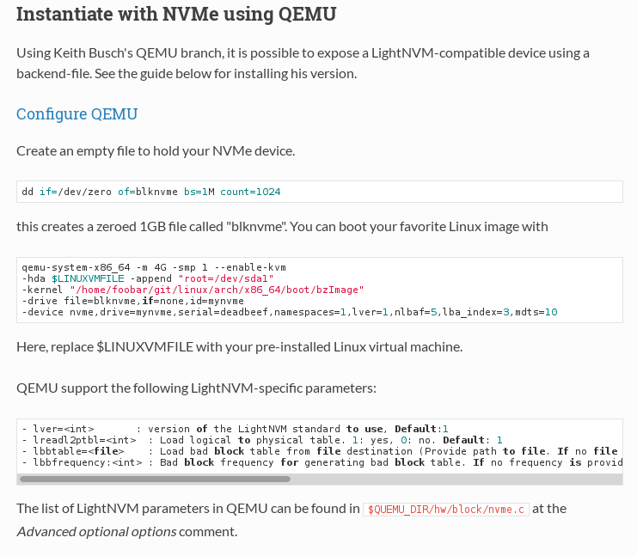The width and height of the screenshot is (637, 556).
Task: Click the horizontal scrollbar thumb under parameters list
Action: coord(156,480)
